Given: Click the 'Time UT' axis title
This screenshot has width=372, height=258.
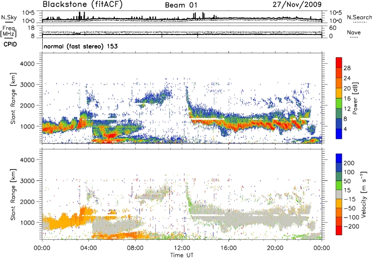Looking at the screenshot, I should tap(182, 255).
